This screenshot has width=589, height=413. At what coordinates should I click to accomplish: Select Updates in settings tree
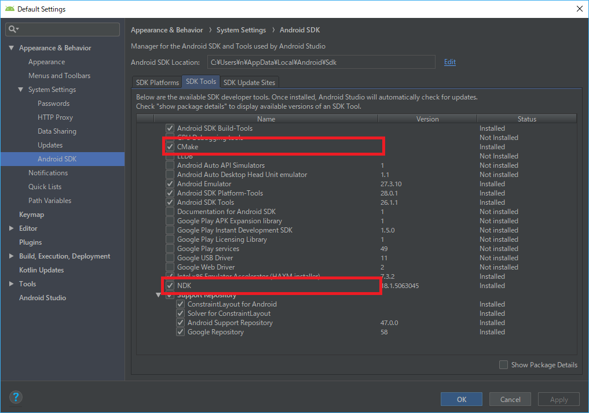tap(50, 145)
